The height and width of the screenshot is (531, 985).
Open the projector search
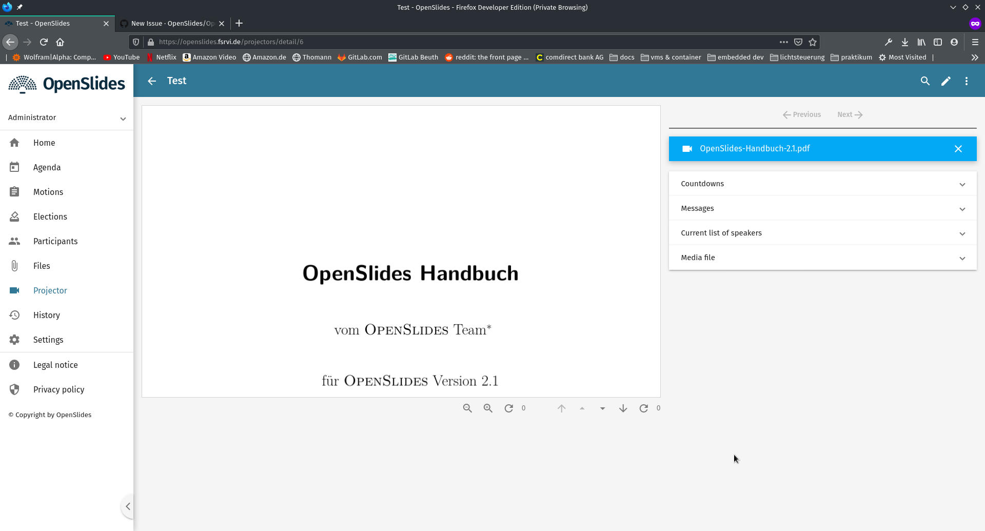[925, 81]
